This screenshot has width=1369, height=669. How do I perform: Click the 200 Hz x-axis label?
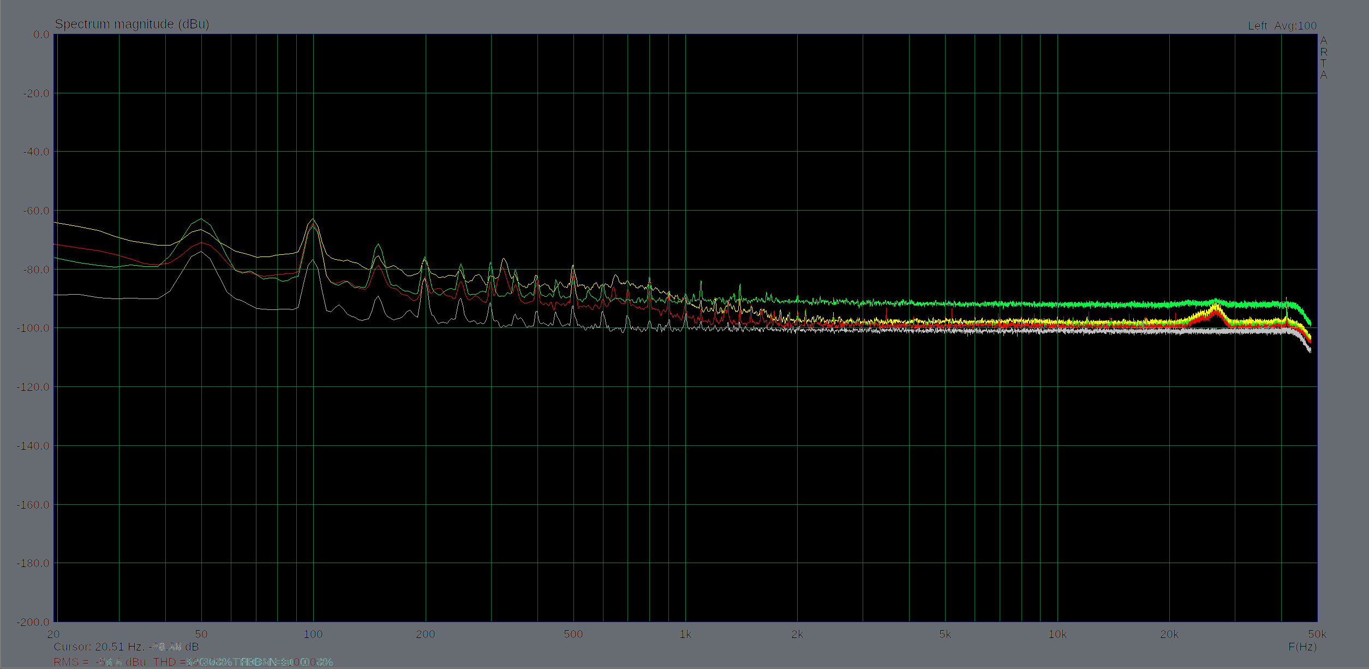click(x=426, y=634)
